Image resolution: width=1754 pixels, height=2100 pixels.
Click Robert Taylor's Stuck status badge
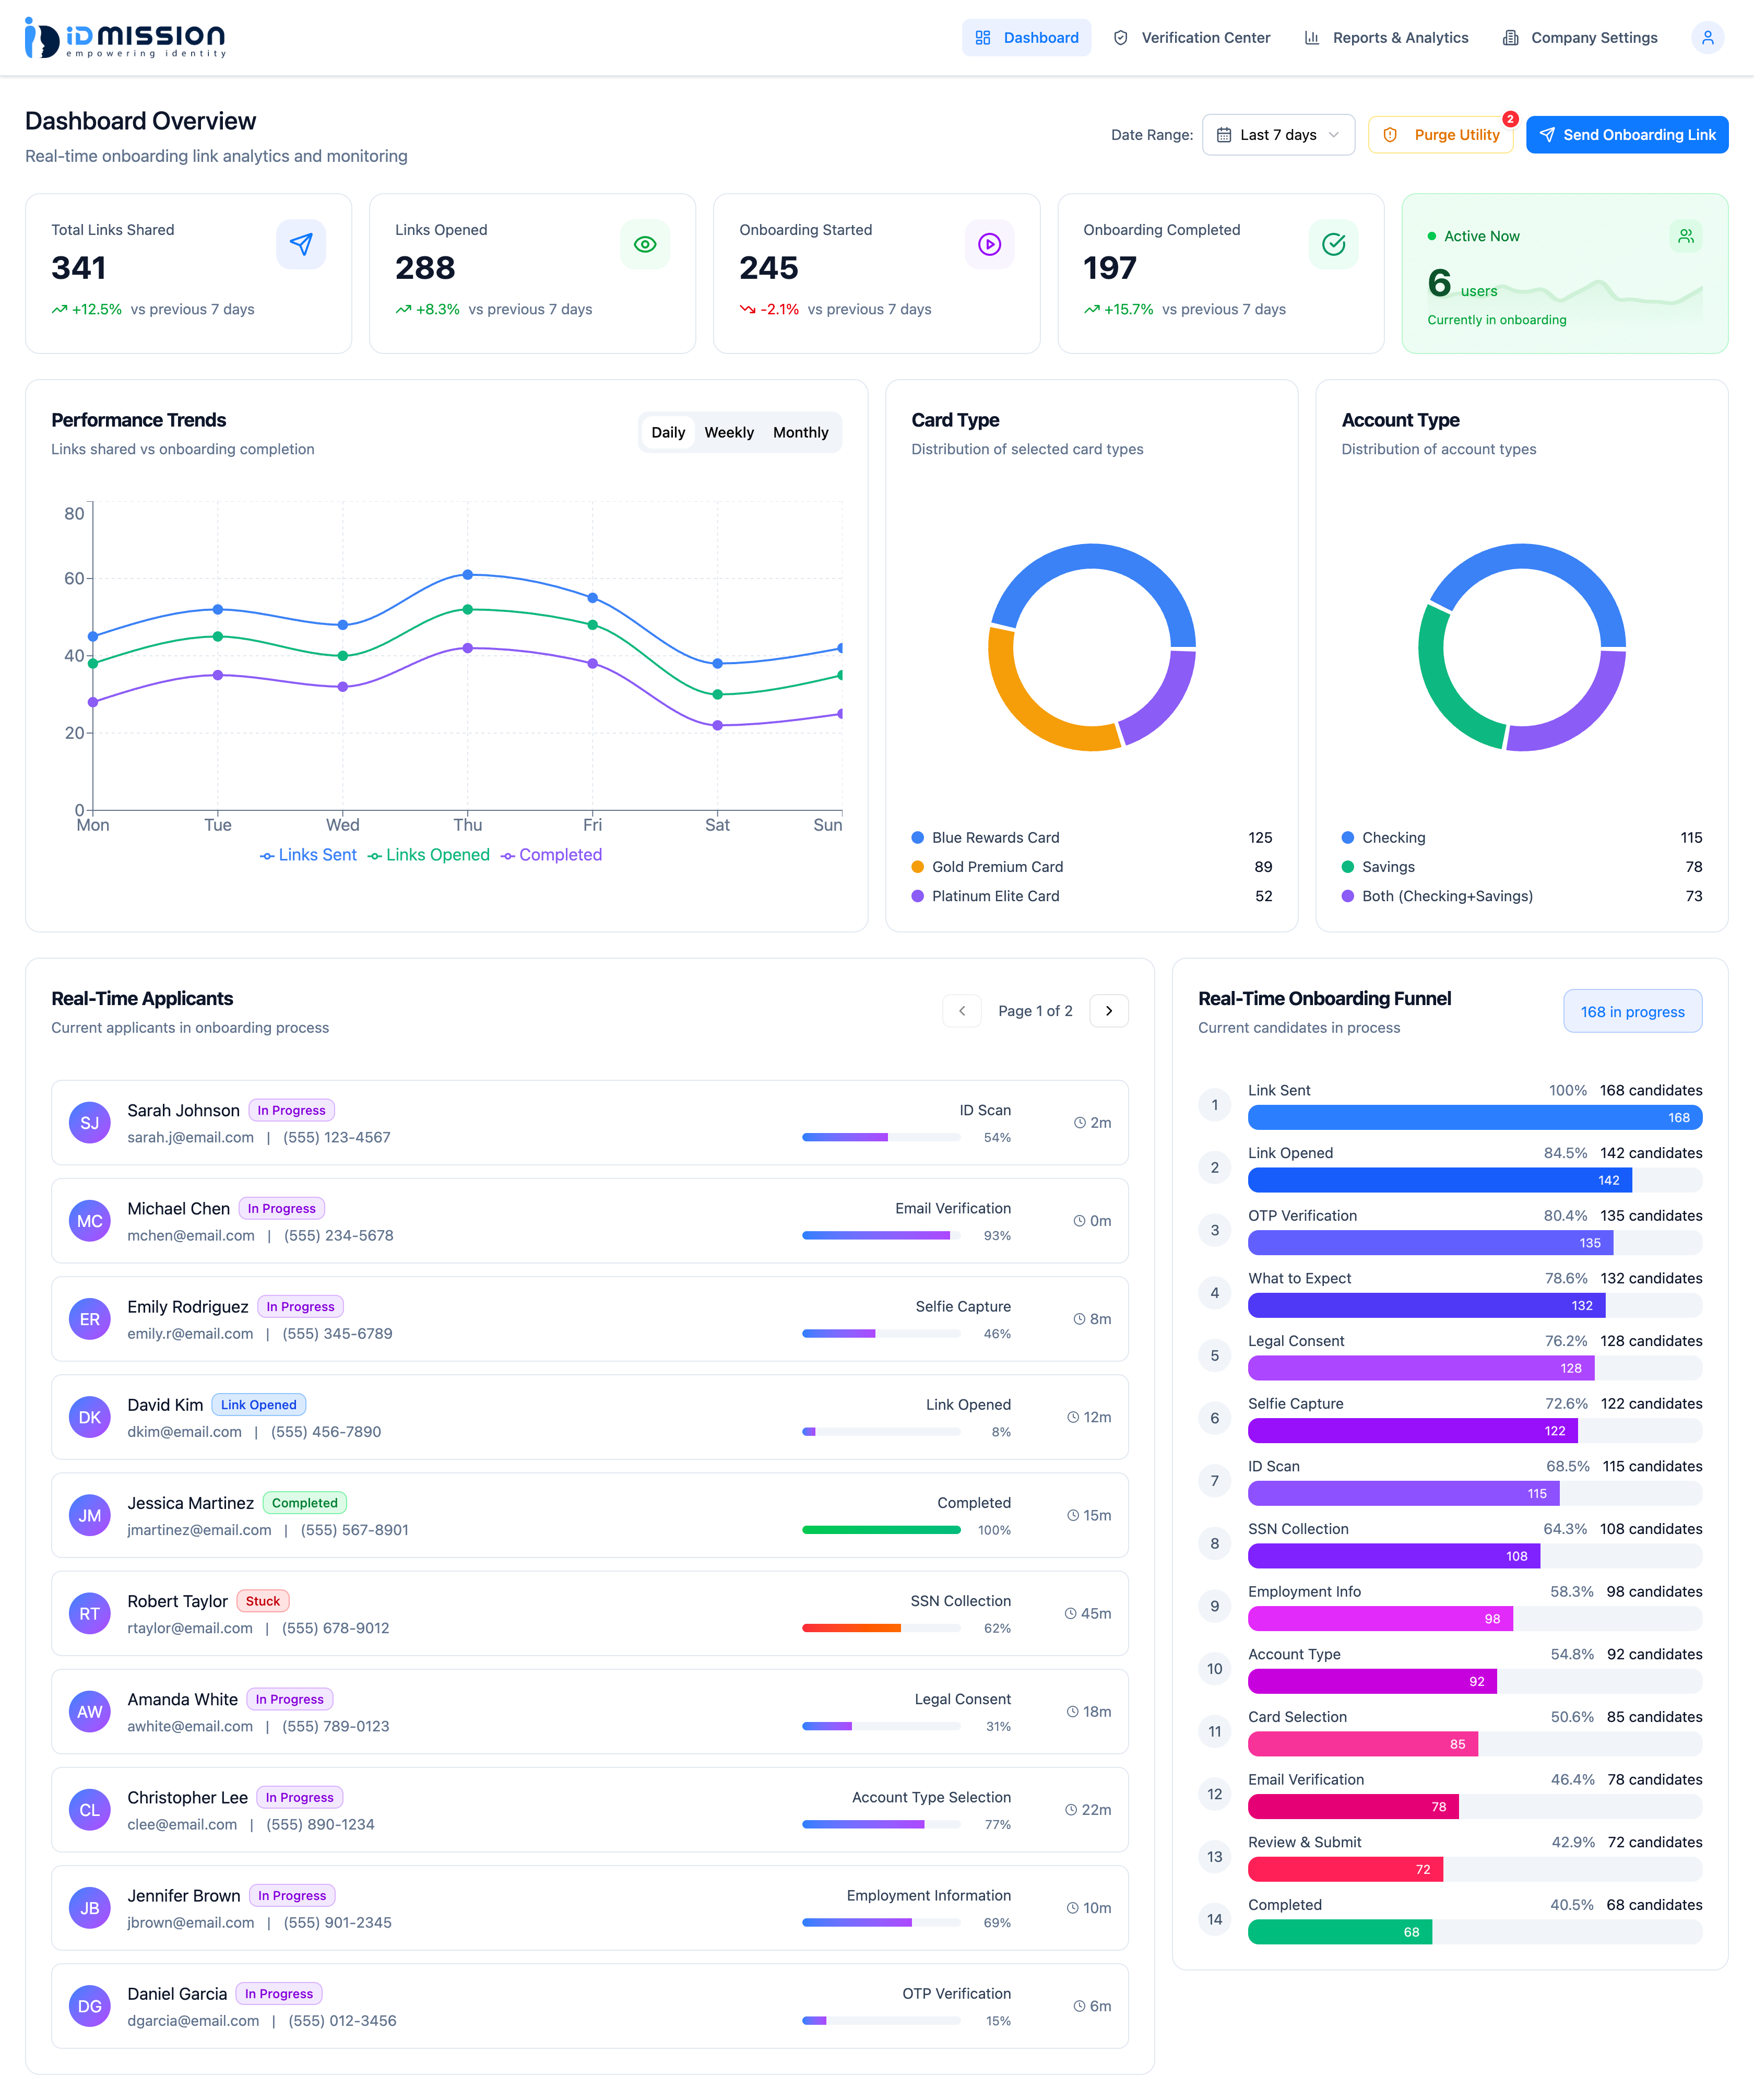click(x=263, y=1601)
